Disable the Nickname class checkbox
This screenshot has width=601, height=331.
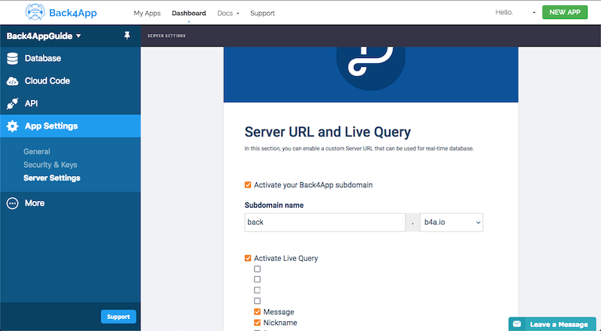(257, 323)
